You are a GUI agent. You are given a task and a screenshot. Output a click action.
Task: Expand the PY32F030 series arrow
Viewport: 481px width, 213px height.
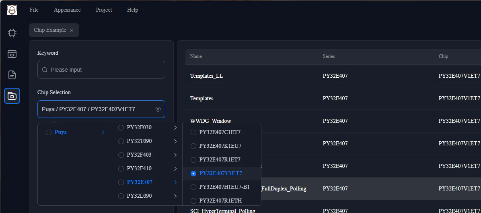point(175,127)
